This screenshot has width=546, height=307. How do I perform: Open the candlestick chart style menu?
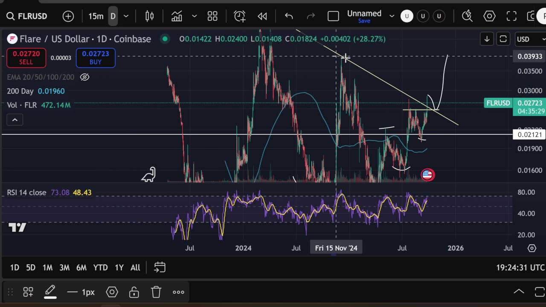click(x=149, y=16)
